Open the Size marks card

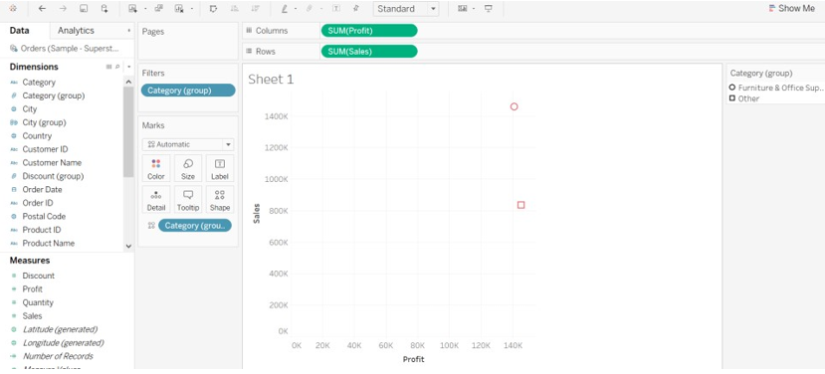click(x=188, y=169)
